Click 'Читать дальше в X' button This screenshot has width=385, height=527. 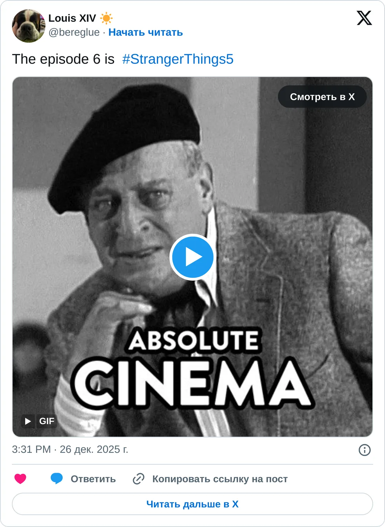point(192,504)
